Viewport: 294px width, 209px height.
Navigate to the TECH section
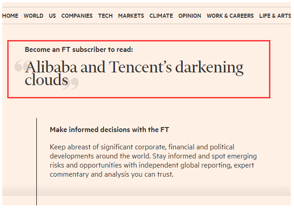pyautogui.click(x=105, y=15)
